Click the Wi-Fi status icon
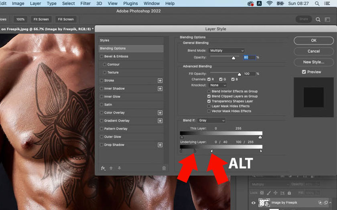Image resolution: width=337 pixels, height=210 pixels. pos(270,4)
